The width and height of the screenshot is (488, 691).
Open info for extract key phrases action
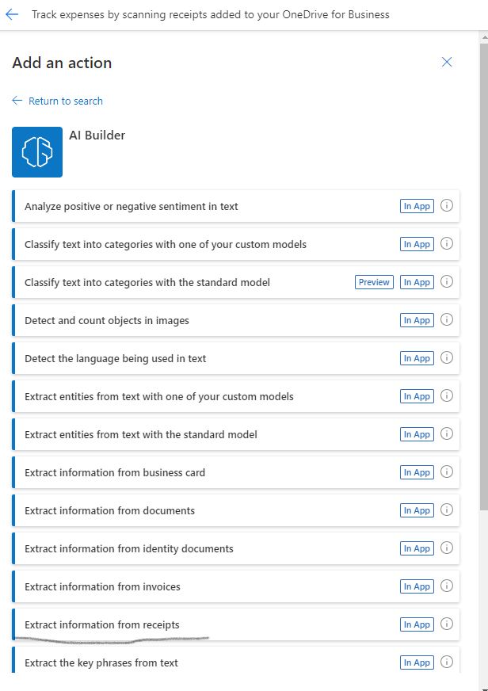click(447, 662)
